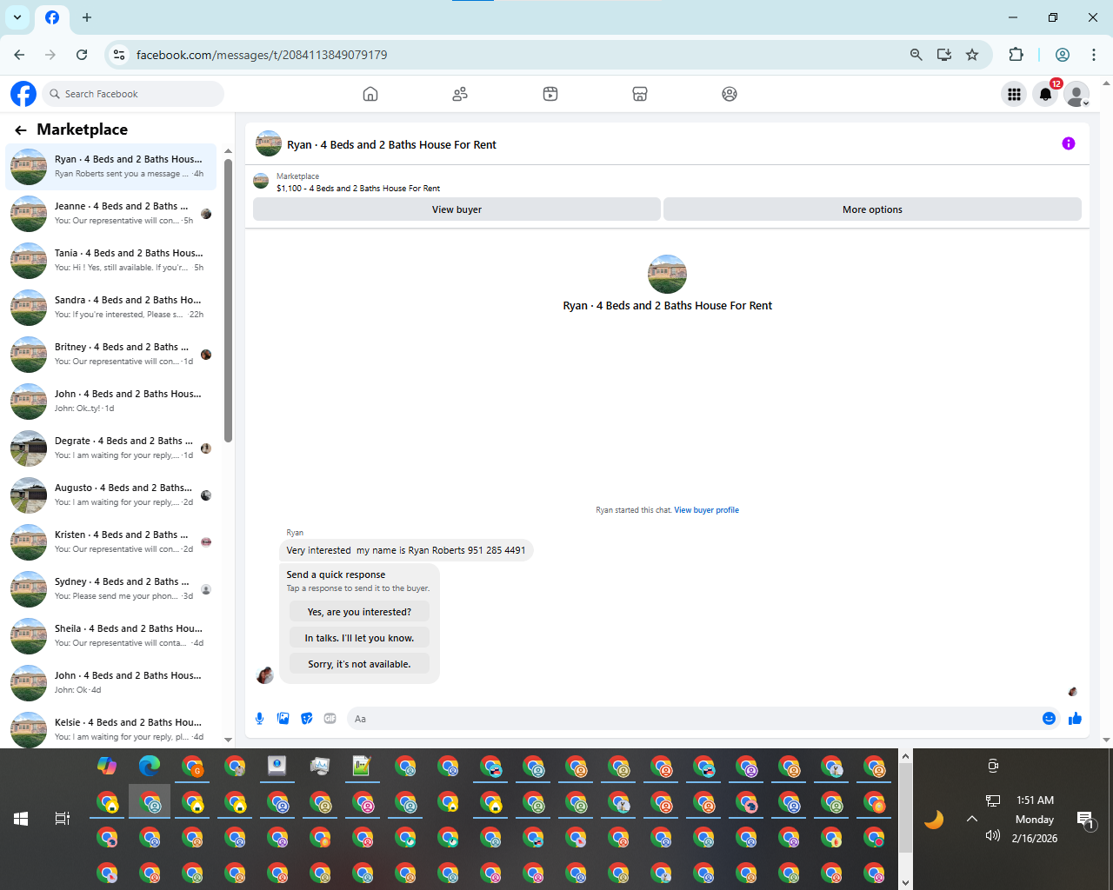1113x890 pixels.
Task: Open Windows Start button
Action: (21, 819)
